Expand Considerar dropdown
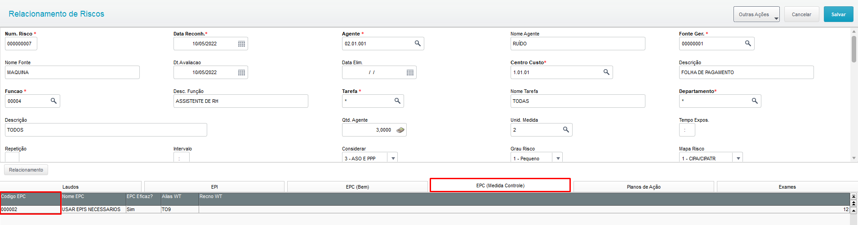858x225 pixels. (393, 158)
